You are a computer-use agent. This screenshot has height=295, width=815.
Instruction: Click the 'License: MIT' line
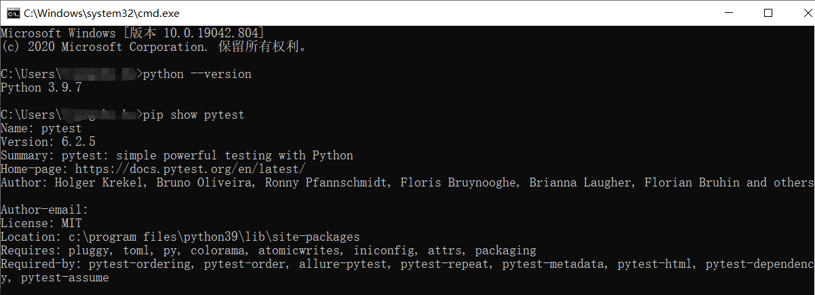point(41,223)
